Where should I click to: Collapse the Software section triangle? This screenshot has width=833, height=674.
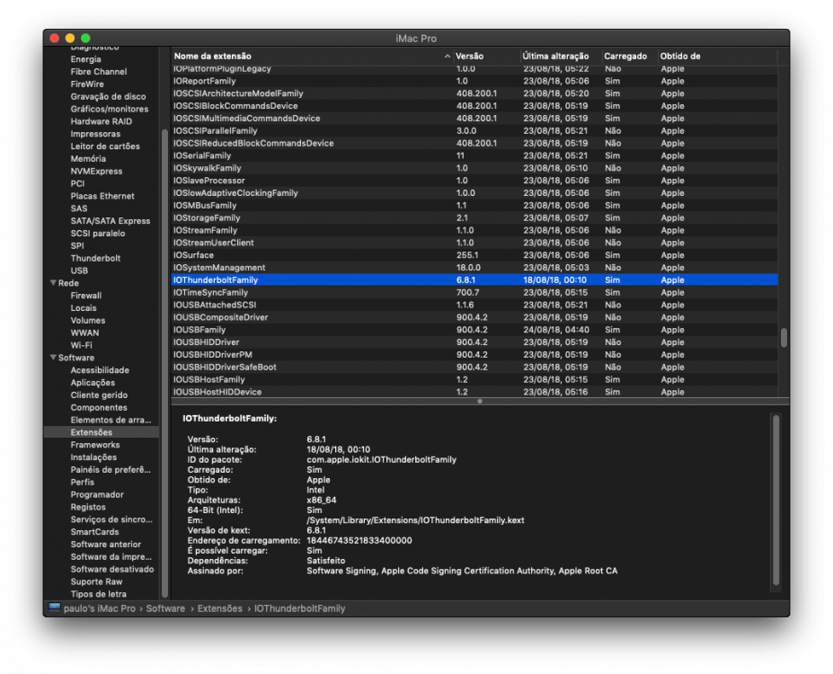pyautogui.click(x=53, y=358)
